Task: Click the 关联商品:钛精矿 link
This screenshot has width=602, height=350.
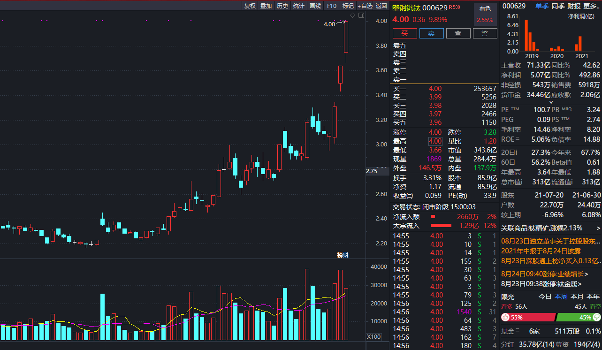Action: coord(541,228)
